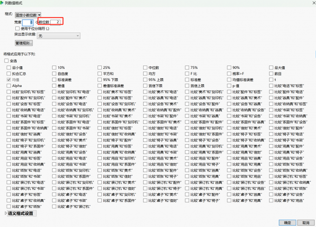Screen dimensions: 316x227
Task: Check the 全选 checkbox
Action: tap(7, 60)
